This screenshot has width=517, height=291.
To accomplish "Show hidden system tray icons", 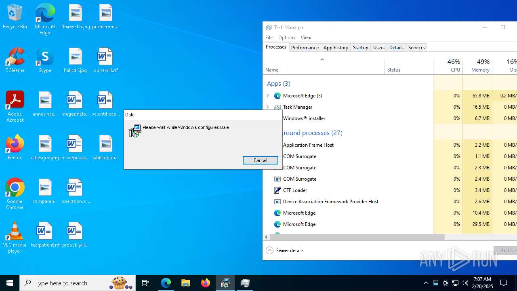I will click(x=426, y=283).
